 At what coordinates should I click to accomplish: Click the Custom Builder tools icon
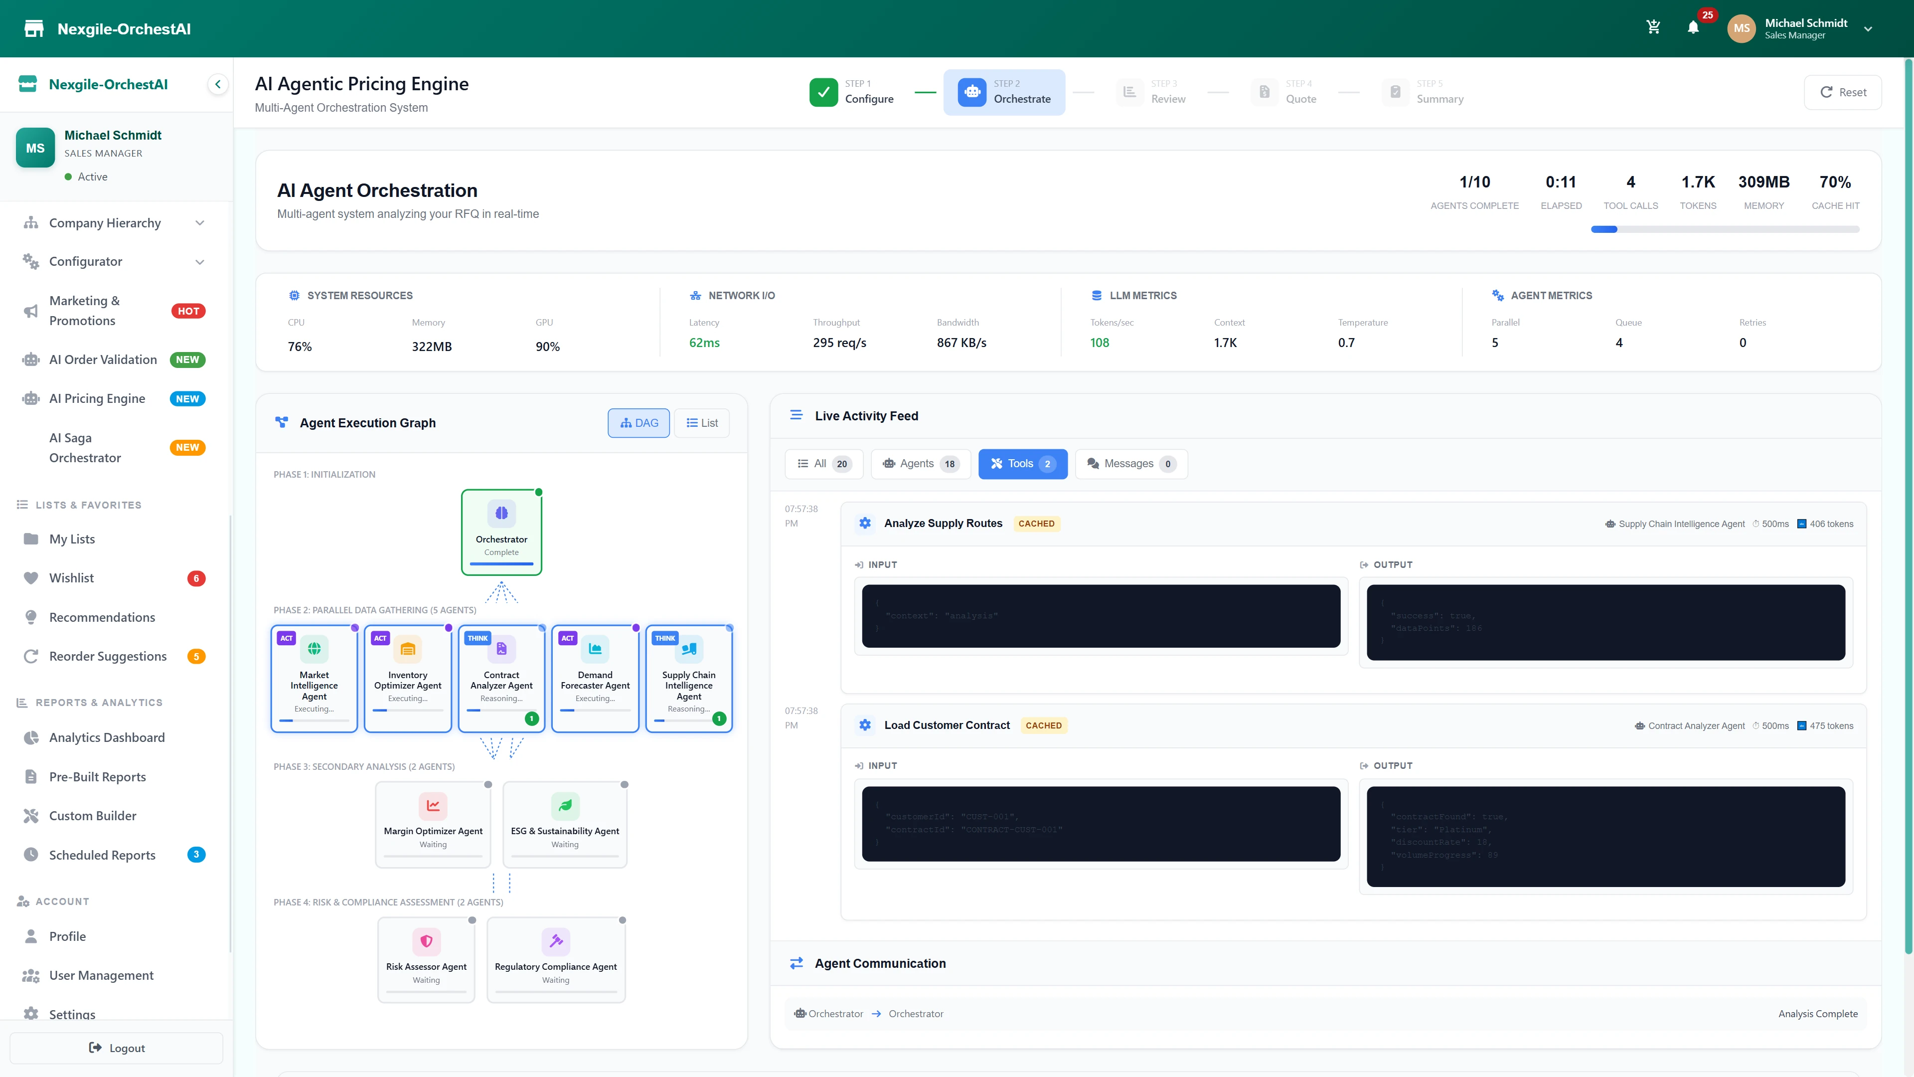click(30, 815)
